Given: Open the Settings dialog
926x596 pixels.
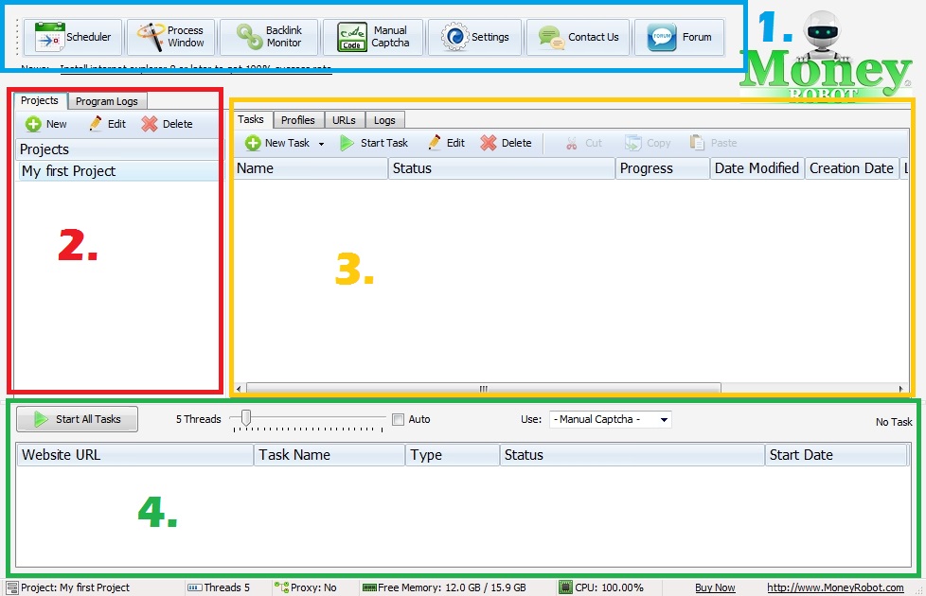Looking at the screenshot, I should [x=475, y=38].
